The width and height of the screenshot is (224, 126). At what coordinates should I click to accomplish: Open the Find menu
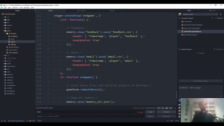point(21,8)
